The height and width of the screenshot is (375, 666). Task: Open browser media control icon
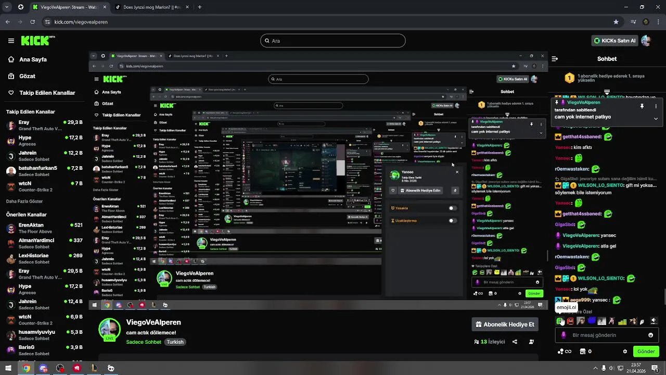[633, 22]
